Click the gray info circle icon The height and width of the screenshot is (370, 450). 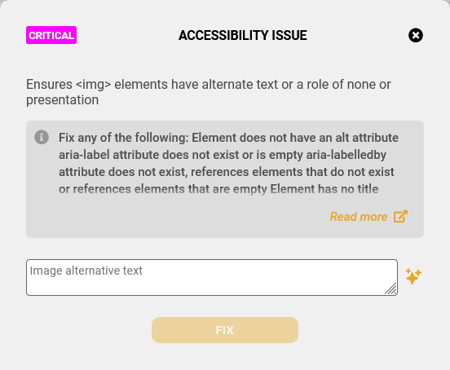[42, 137]
